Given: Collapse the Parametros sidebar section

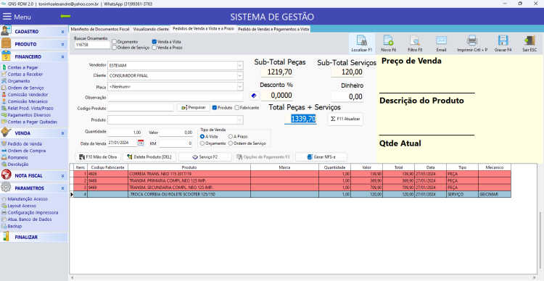Looking at the screenshot, I should (x=63, y=188).
